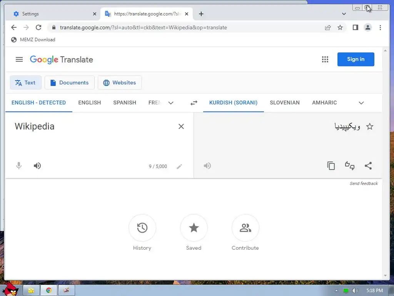Turn on handwriting pencil input

(179, 166)
